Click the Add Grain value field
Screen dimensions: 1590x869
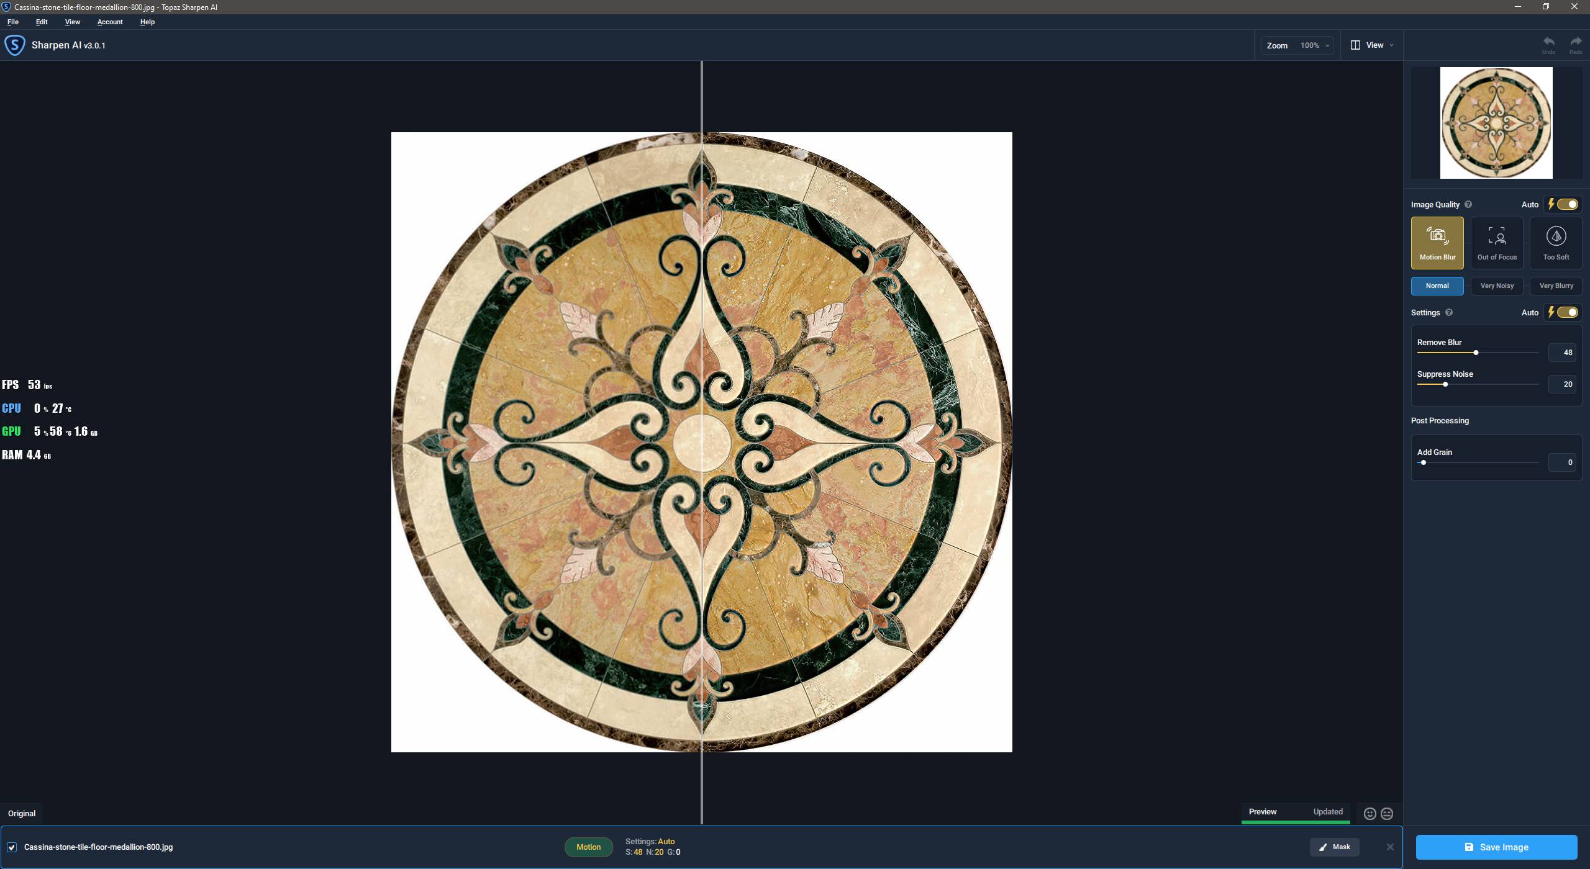point(1562,462)
